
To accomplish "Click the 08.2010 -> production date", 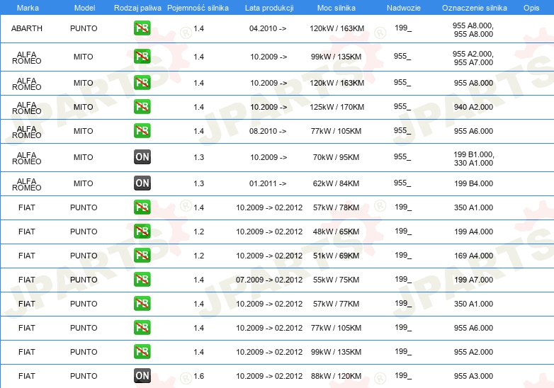I will 268,131.
